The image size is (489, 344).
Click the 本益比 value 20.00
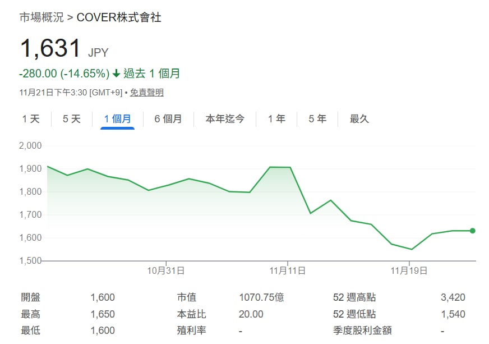coord(251,314)
